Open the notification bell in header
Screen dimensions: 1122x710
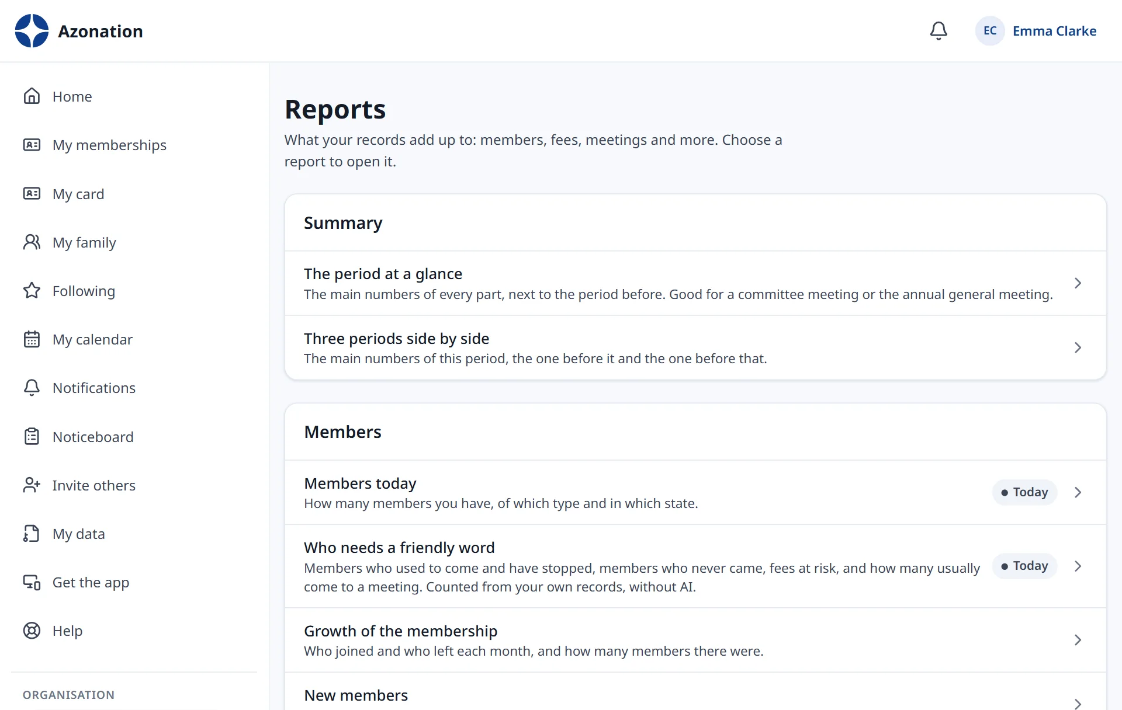[939, 31]
